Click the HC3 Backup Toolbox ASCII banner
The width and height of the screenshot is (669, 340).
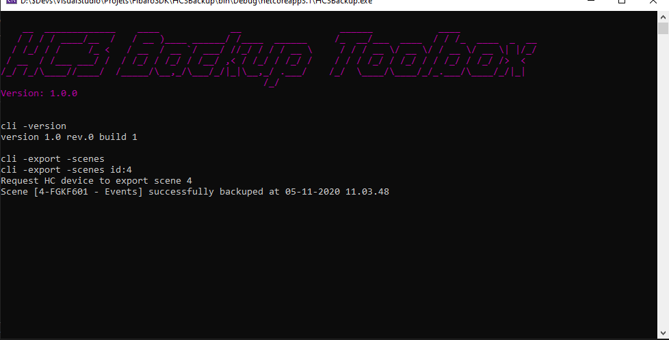[269, 58]
